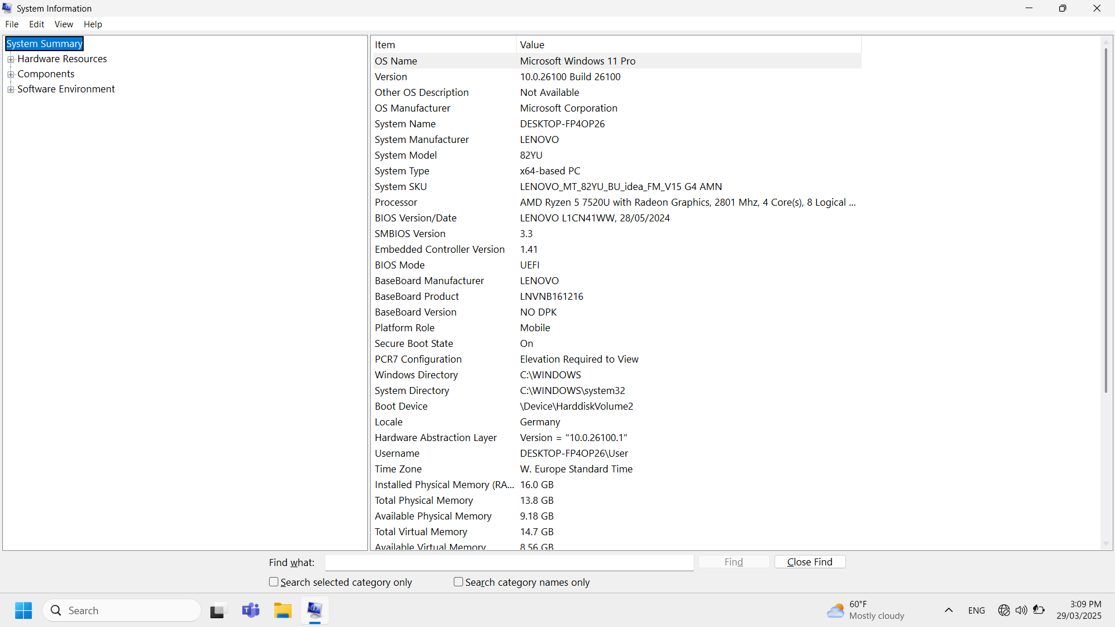Select the BIOS Version/Date row
Viewport: 1115px width, 627px height.
[x=616, y=218]
